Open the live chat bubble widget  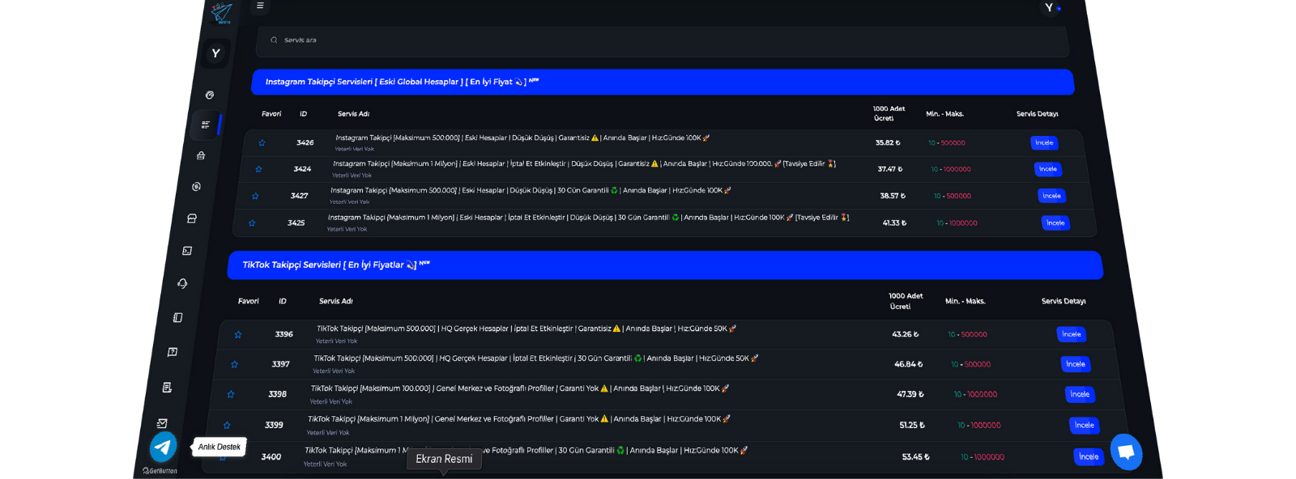point(1126,452)
